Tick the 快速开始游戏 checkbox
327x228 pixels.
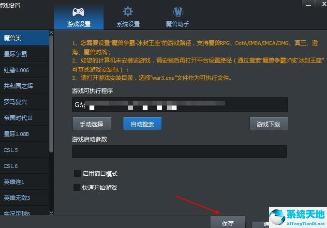[x=77, y=187]
